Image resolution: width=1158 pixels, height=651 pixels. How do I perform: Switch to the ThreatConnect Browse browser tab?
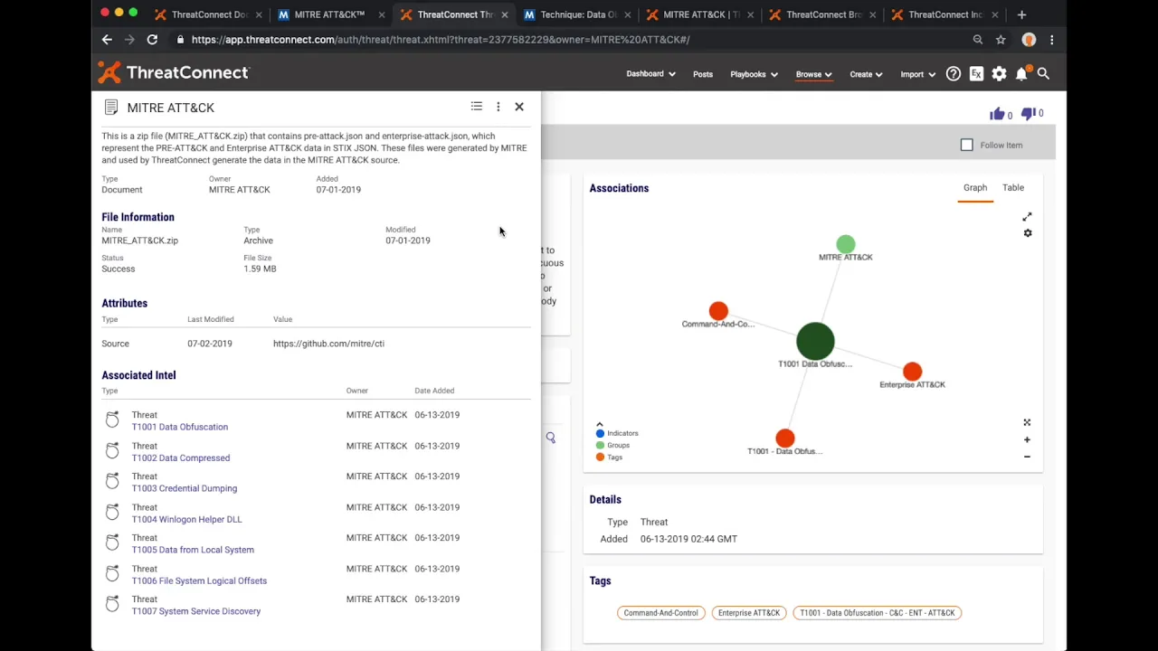tap(821, 14)
